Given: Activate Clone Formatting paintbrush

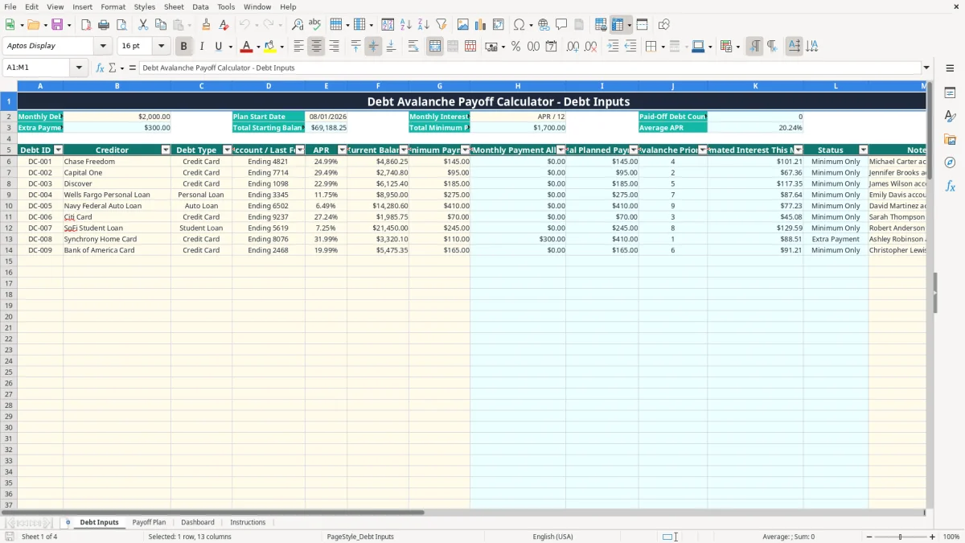Looking at the screenshot, I should (206, 25).
